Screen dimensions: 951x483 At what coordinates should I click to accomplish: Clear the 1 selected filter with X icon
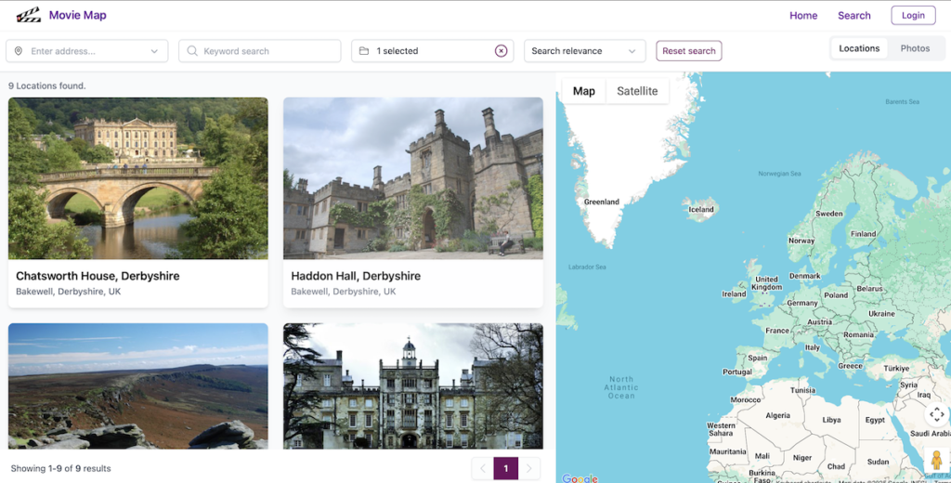[502, 51]
